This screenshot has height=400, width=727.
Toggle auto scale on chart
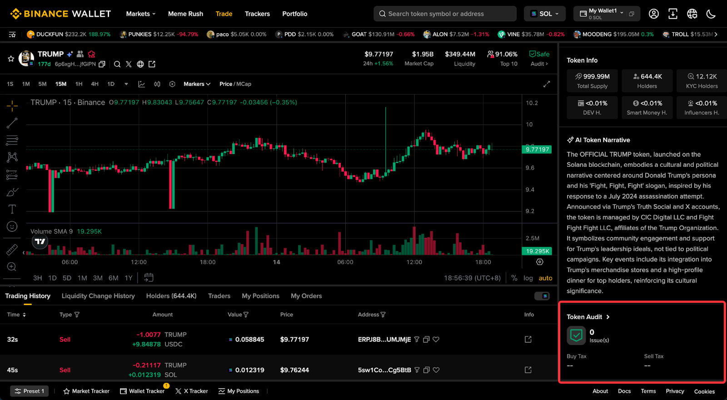(x=545, y=278)
